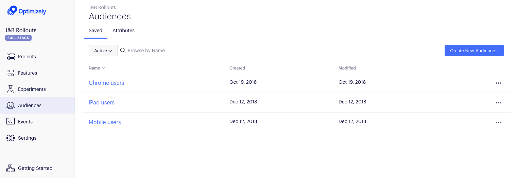Open more options for Chrome users
This screenshot has height=178, width=517.
[498, 83]
